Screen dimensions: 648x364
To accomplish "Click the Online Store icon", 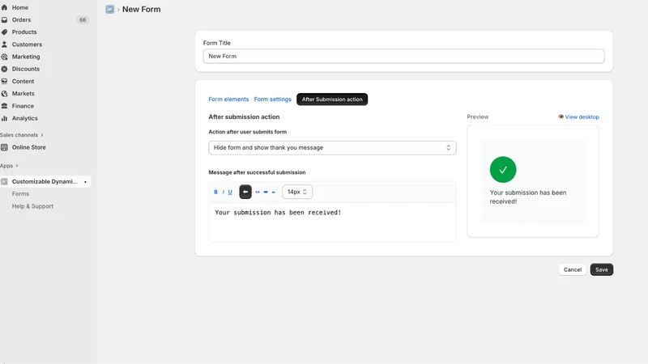I will pyautogui.click(x=4, y=147).
